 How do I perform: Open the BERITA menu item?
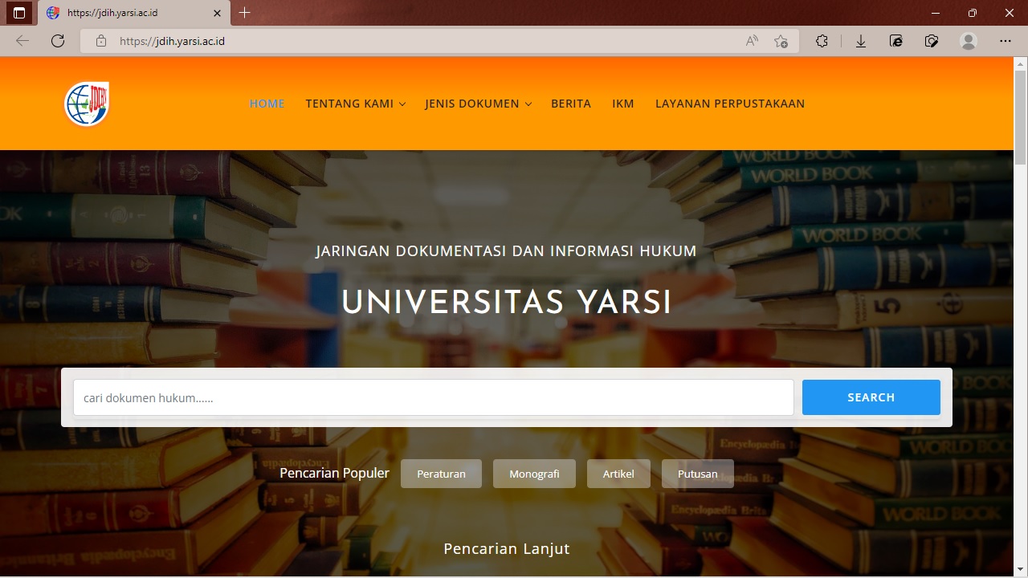571,104
